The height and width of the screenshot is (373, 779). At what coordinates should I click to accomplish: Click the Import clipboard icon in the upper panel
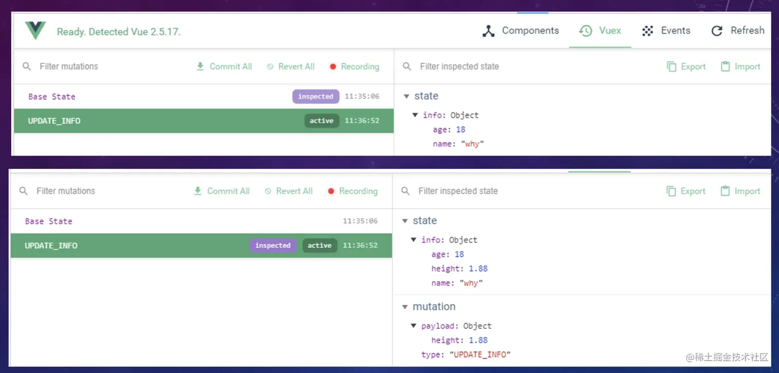[725, 66]
